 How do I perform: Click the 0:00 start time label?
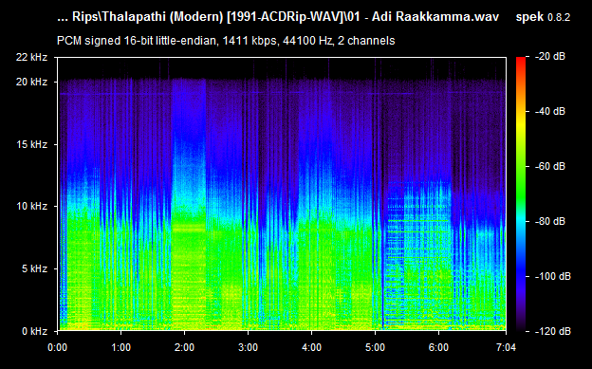click(58, 347)
